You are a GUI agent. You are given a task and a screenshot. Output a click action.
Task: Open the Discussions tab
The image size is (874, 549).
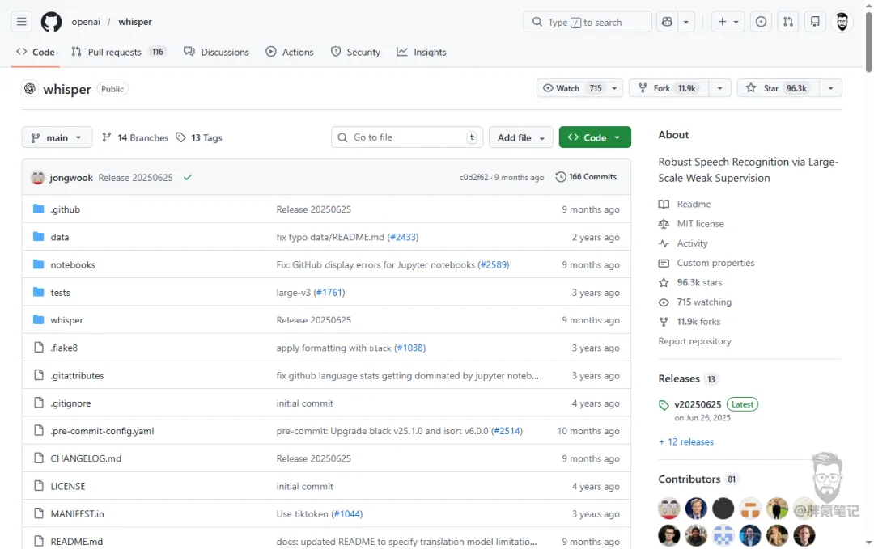click(216, 52)
